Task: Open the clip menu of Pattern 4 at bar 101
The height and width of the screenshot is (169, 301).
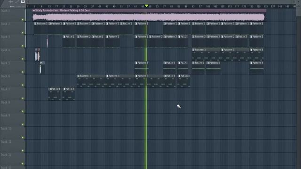Action: pyautogui.click(x=208, y=63)
